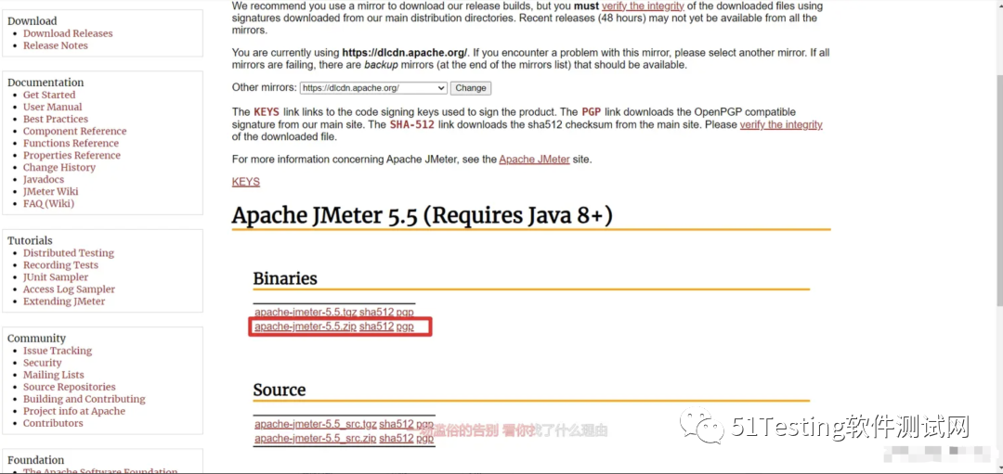The image size is (1003, 474).
Task: Click the Download sidebar heading
Action: pos(32,21)
